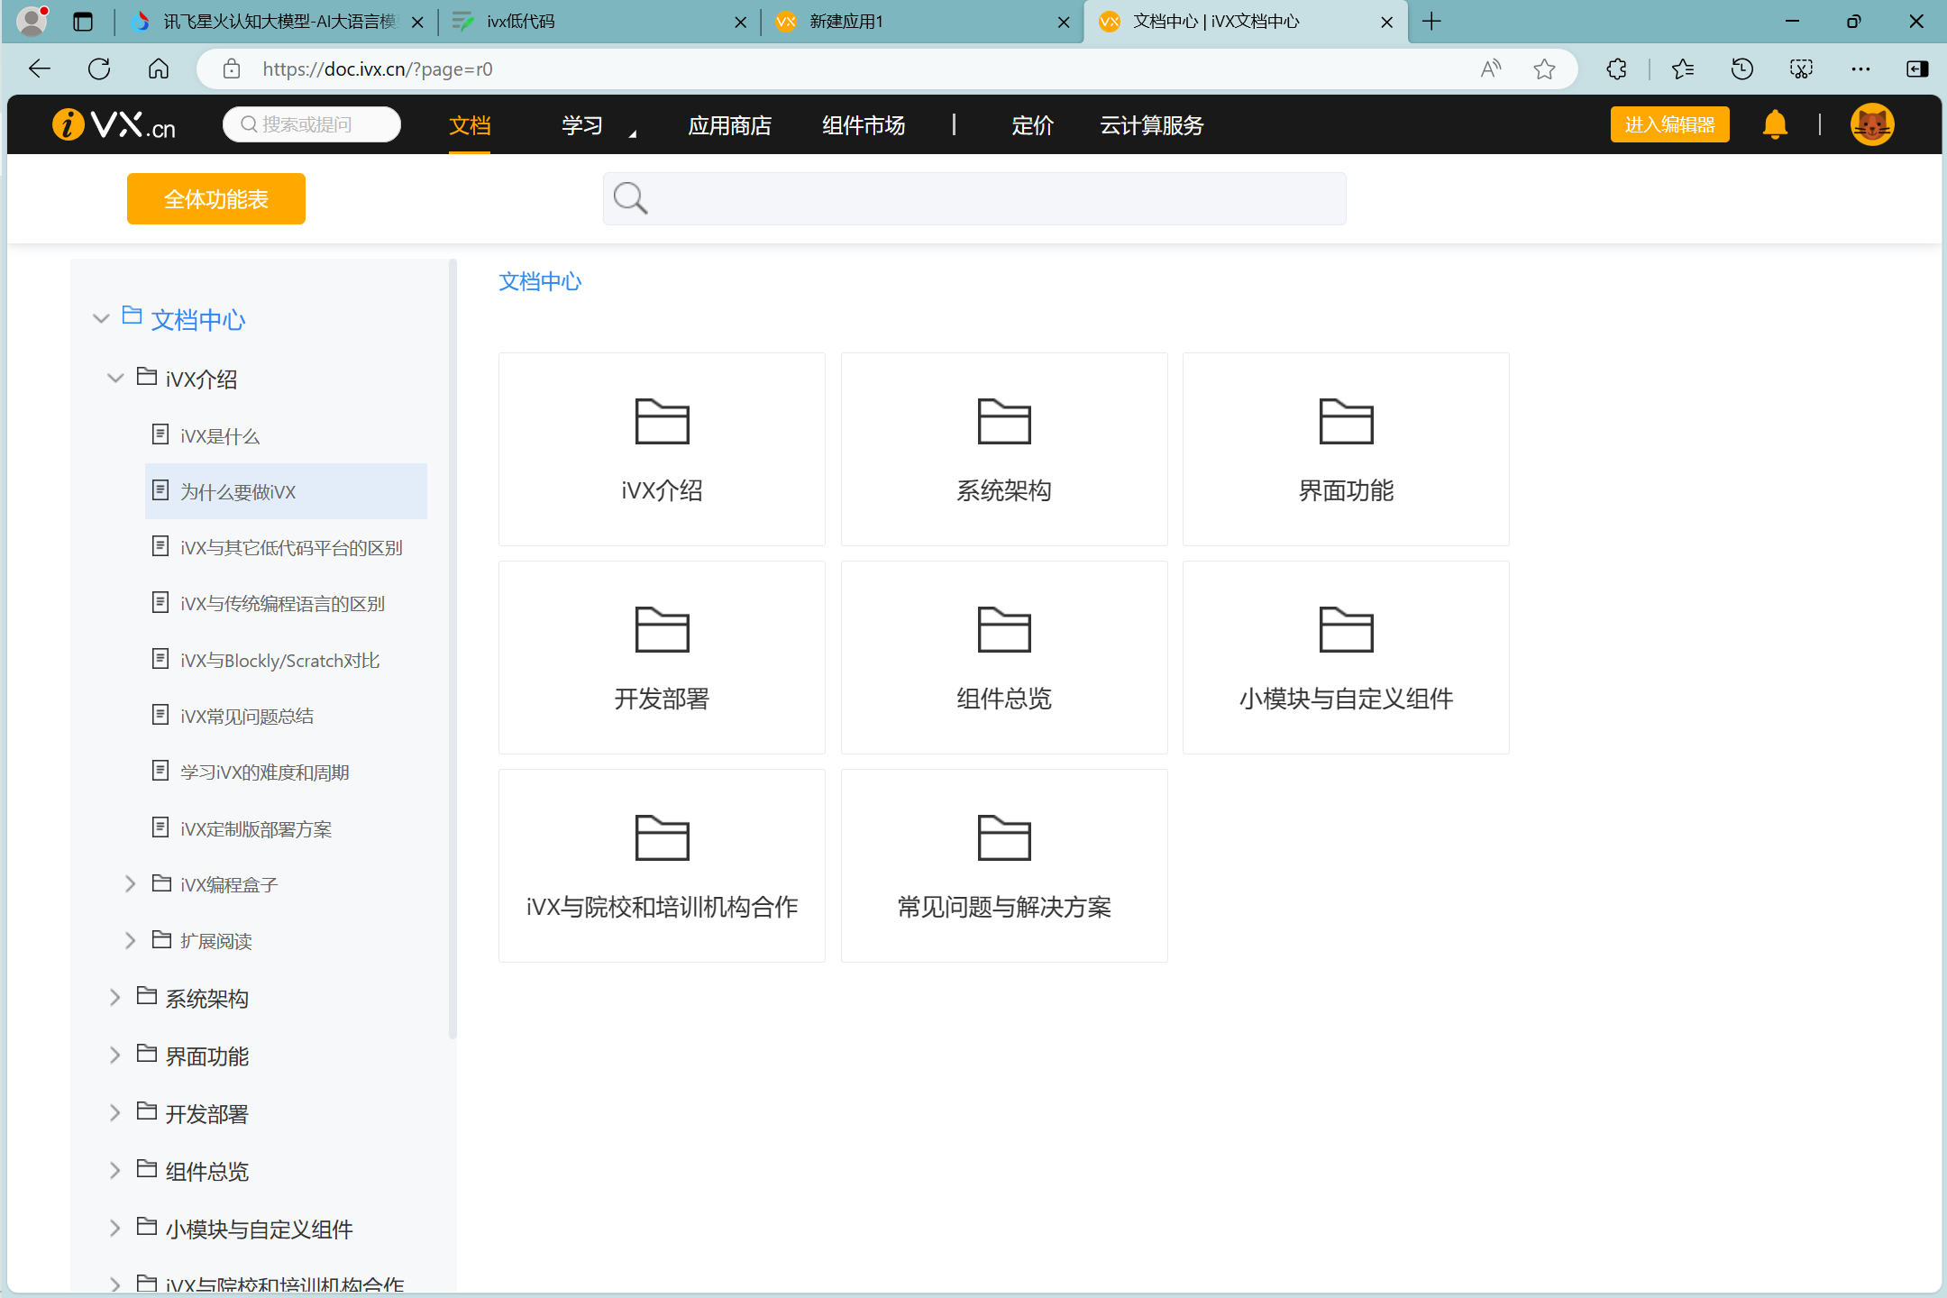Open the 系统架构 folder card

click(1004, 449)
